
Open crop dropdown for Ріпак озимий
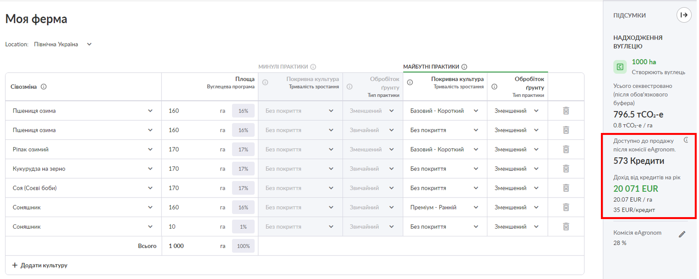click(x=83, y=149)
